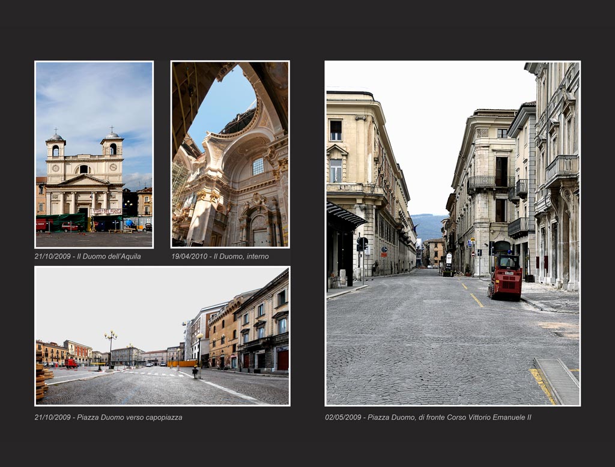Screen dimensions: 615x467
Task: Click caption "19/04/2010 - Il Duomo, interno"
Action: click(x=220, y=256)
